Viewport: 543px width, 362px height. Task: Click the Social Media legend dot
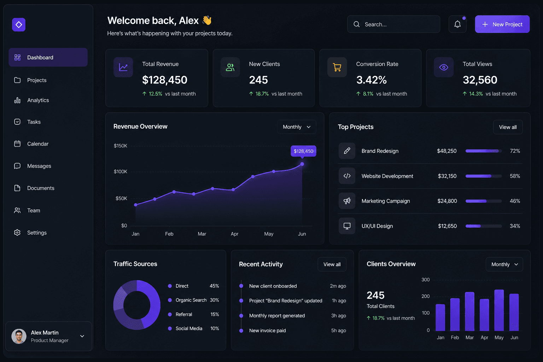[x=170, y=328]
